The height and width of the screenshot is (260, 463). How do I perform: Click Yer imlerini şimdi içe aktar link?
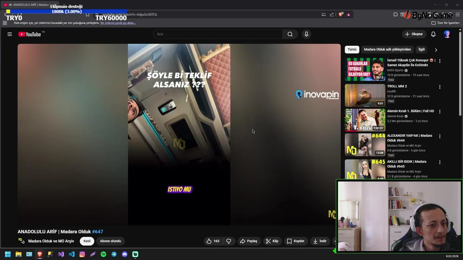[118, 23]
